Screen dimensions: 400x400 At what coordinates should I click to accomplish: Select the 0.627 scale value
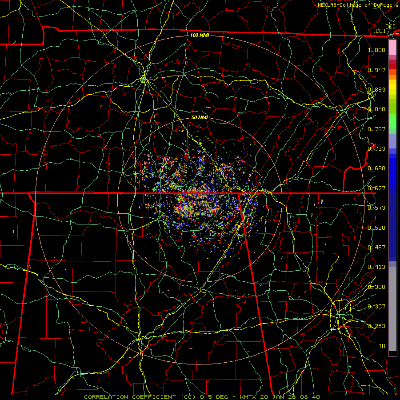(376, 188)
